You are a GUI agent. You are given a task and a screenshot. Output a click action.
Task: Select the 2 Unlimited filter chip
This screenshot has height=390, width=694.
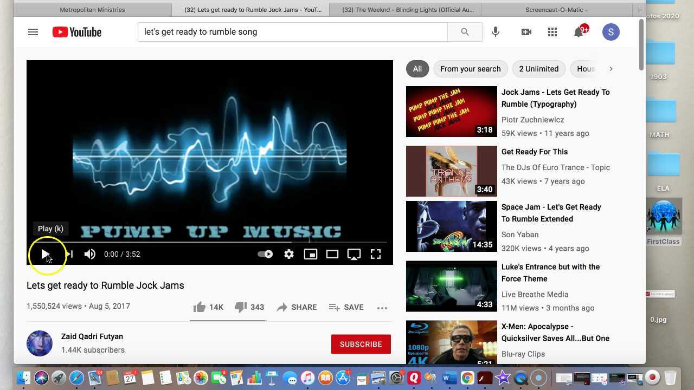[539, 69]
